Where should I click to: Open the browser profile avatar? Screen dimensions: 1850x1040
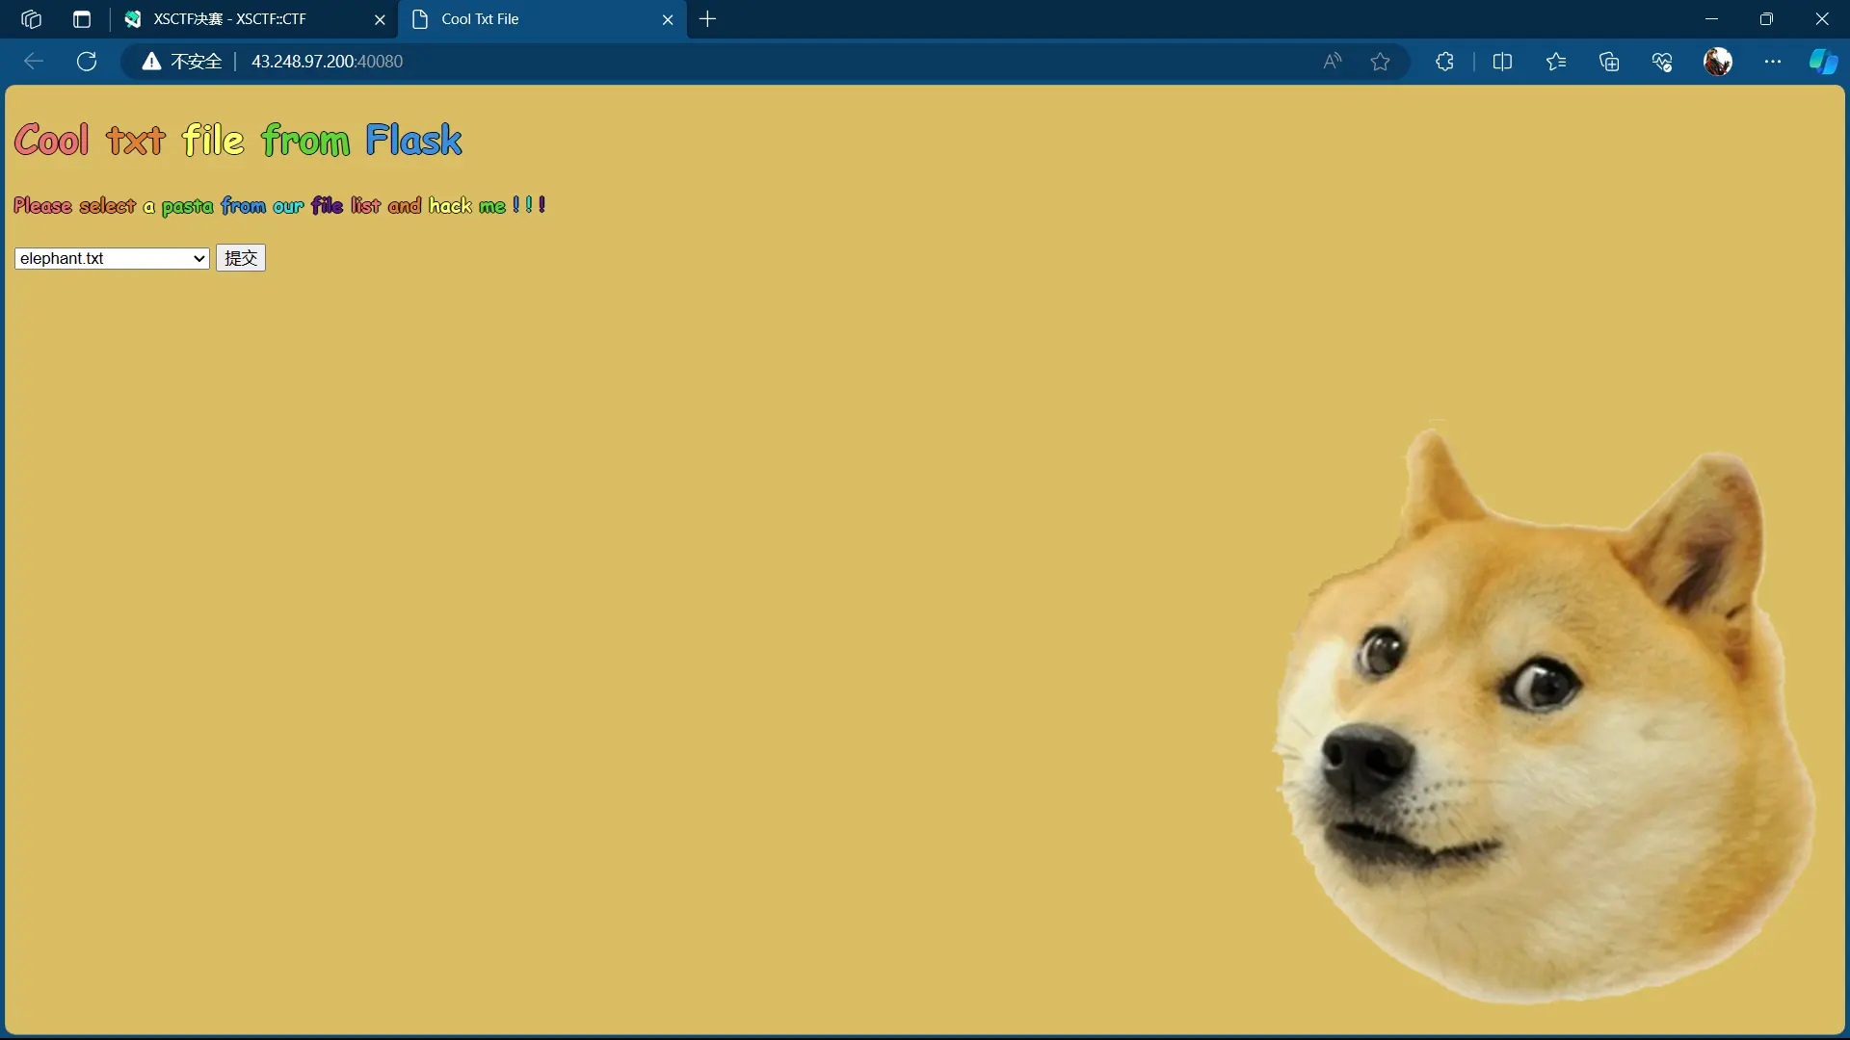(1719, 61)
